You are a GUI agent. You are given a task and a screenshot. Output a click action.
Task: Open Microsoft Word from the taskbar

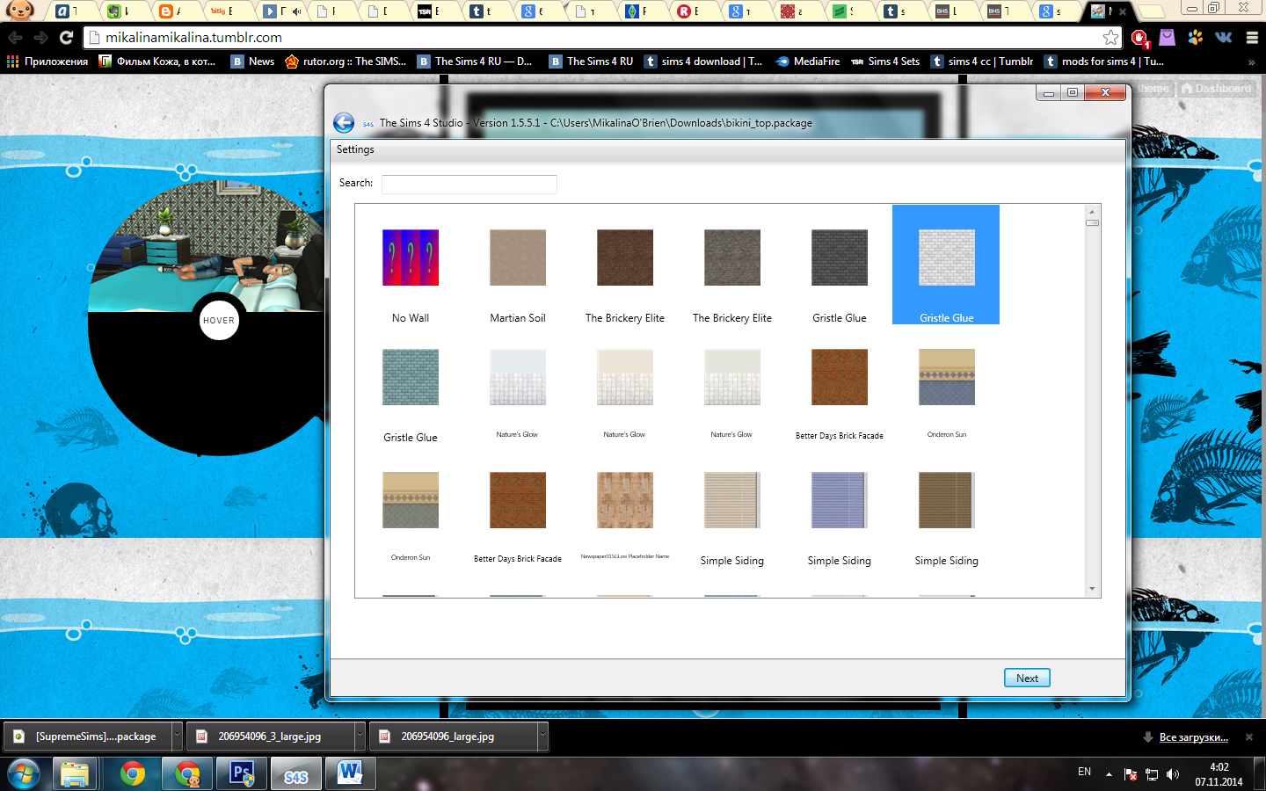pos(350,774)
